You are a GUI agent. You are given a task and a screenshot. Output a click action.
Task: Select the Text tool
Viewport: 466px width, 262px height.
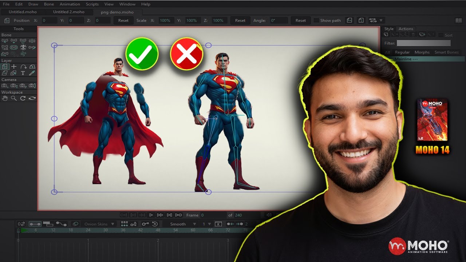[23, 73]
